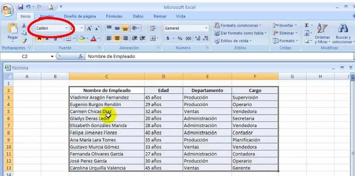The width and height of the screenshot is (355, 176).
Task: Open the General number format dropdown
Action: click(x=206, y=28)
